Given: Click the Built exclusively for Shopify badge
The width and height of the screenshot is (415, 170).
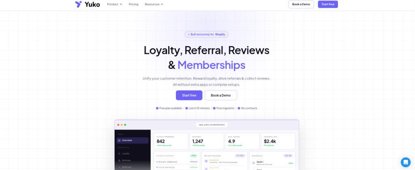Looking at the screenshot, I should (206, 34).
